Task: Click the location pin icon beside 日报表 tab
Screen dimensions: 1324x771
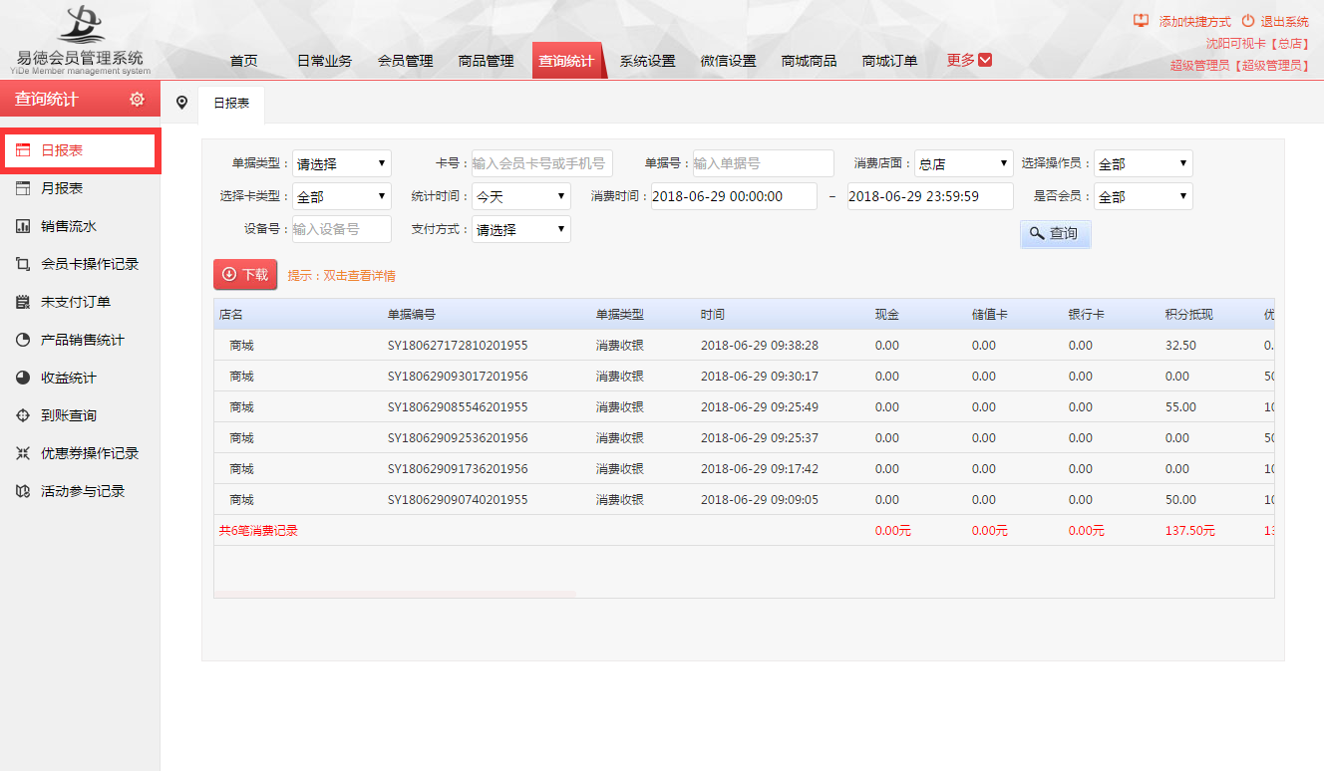Action: [x=181, y=103]
